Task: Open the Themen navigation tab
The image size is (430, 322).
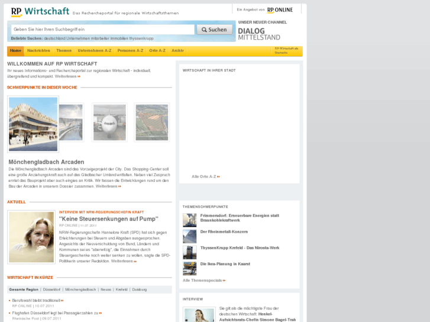Action: click(x=64, y=51)
